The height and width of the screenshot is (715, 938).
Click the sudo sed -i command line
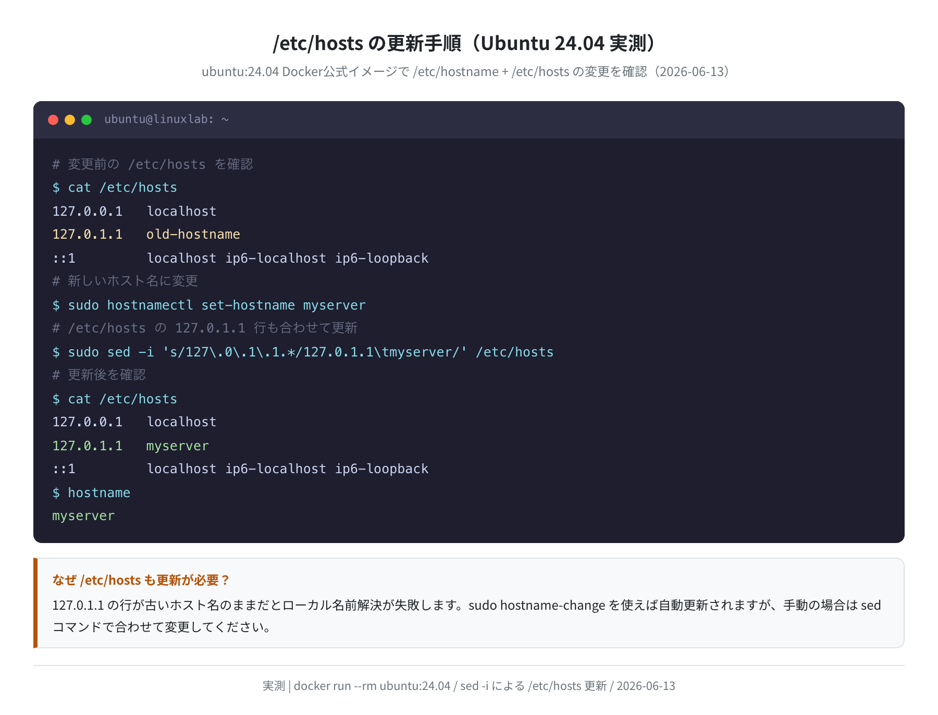pyautogui.click(x=303, y=352)
